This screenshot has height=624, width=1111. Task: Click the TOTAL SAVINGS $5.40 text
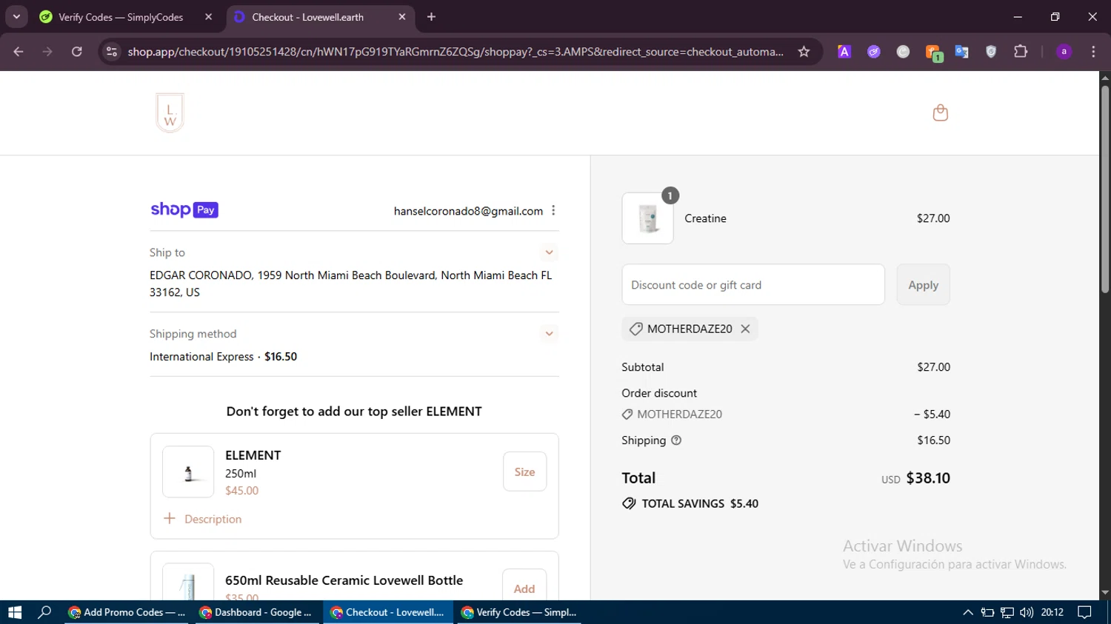pyautogui.click(x=700, y=503)
